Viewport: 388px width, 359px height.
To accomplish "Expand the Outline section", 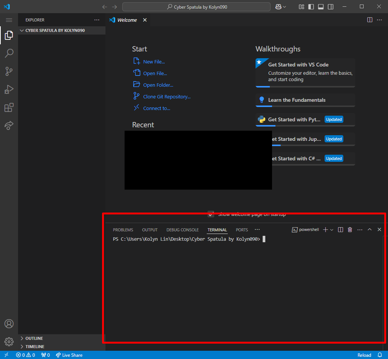I will click(34, 338).
